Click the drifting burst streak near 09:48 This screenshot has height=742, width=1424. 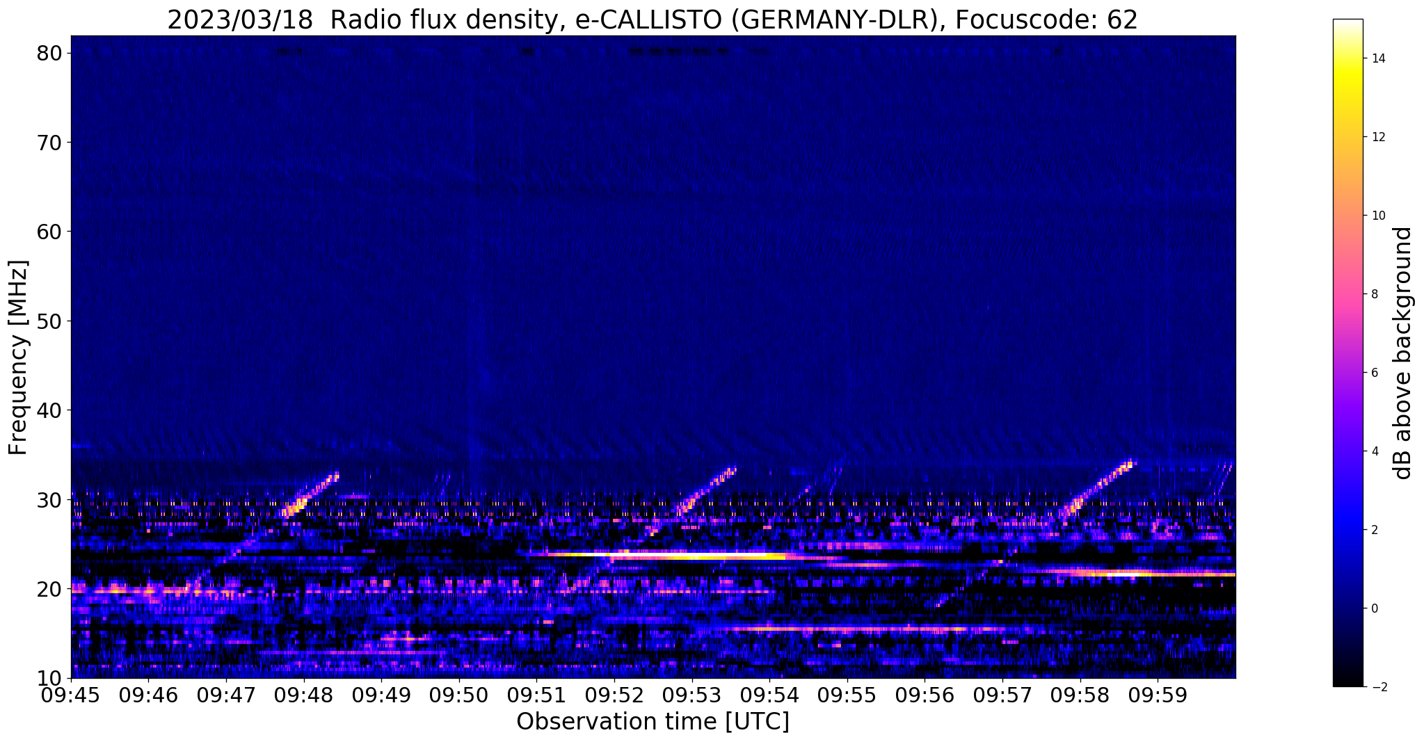coord(310,495)
